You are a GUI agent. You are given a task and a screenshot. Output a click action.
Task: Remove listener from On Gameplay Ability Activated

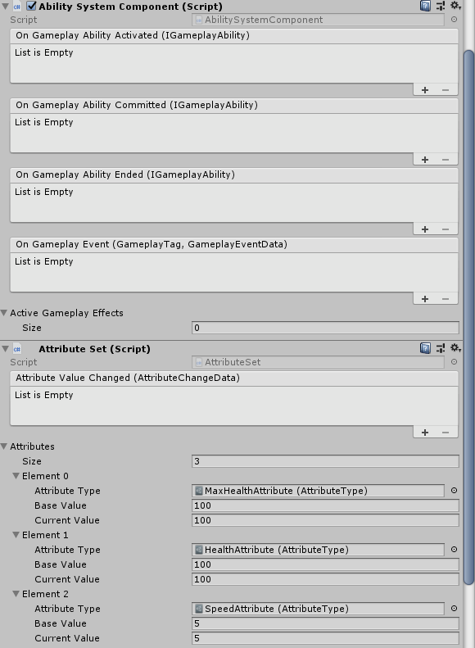tap(446, 90)
